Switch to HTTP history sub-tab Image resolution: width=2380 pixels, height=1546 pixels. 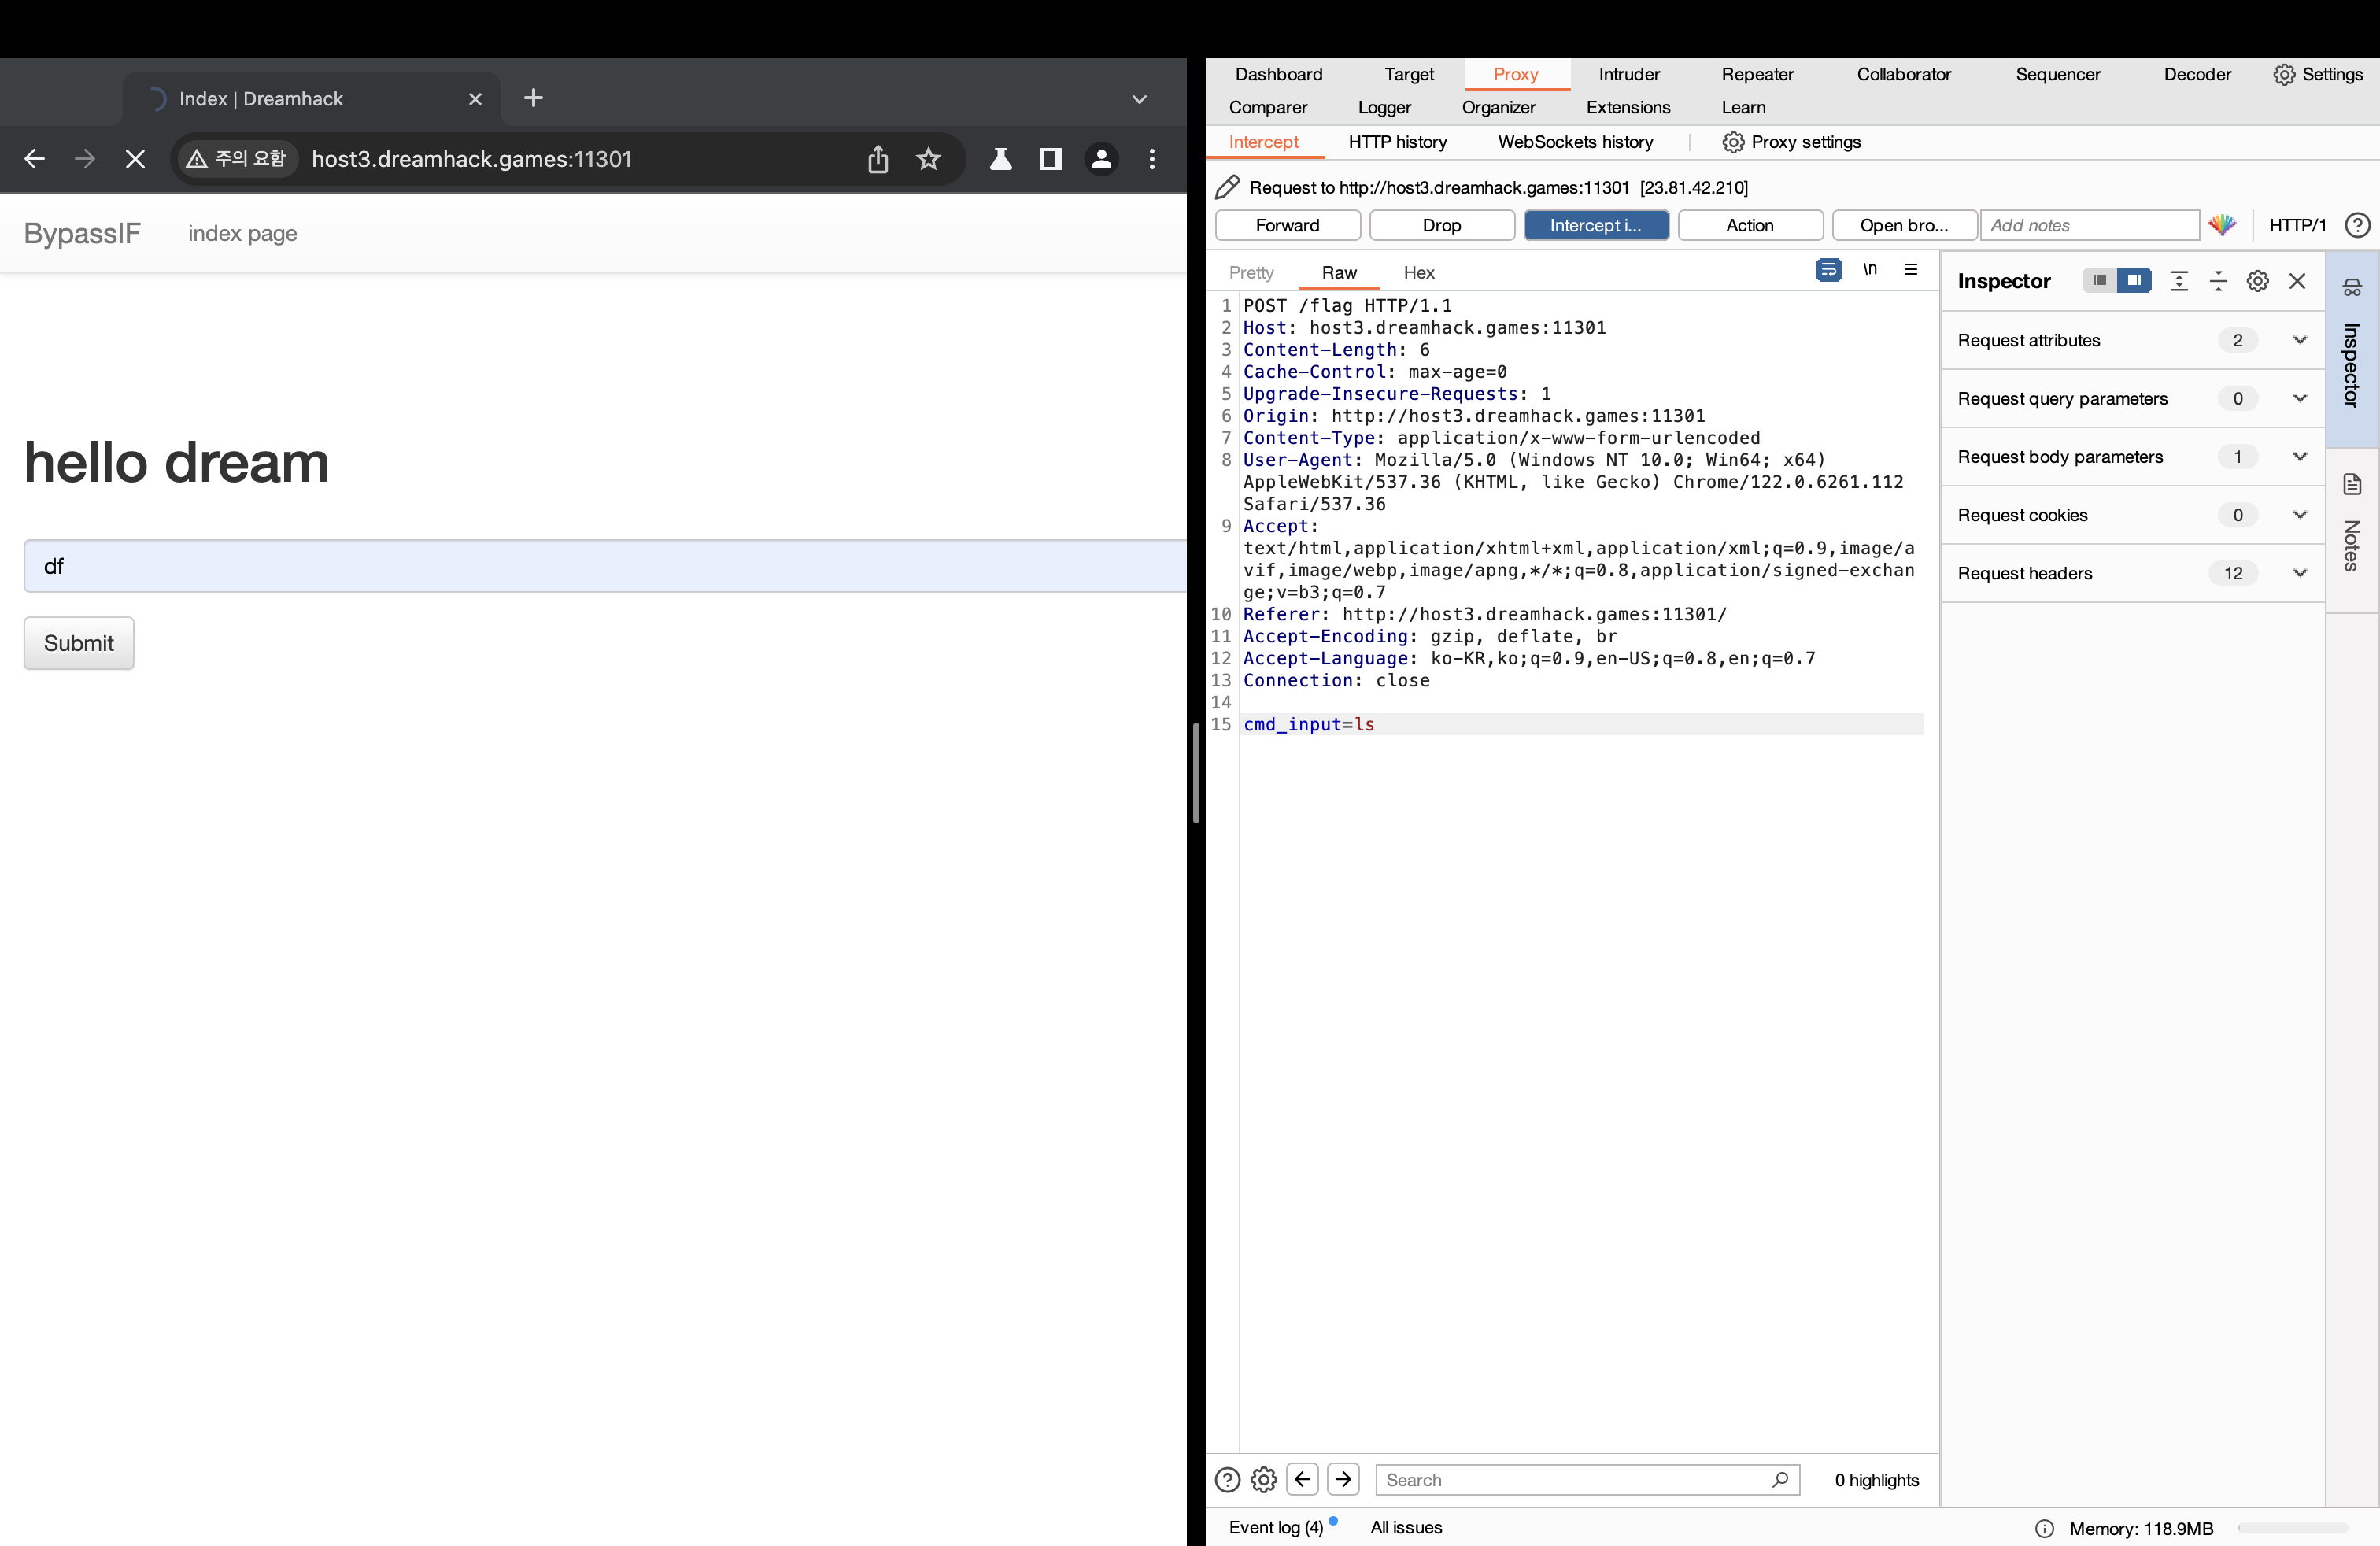pyautogui.click(x=1397, y=142)
